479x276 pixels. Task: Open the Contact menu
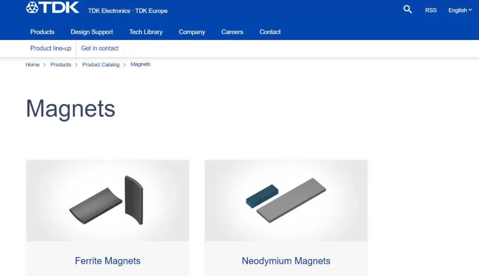270,32
